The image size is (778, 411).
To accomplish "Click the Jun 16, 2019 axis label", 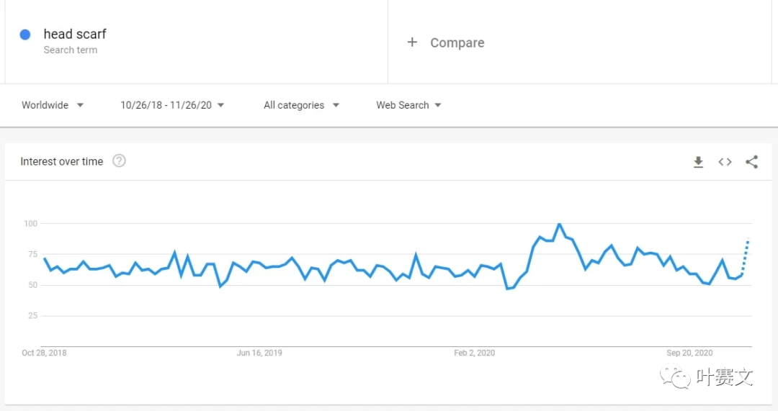I will coord(259,353).
